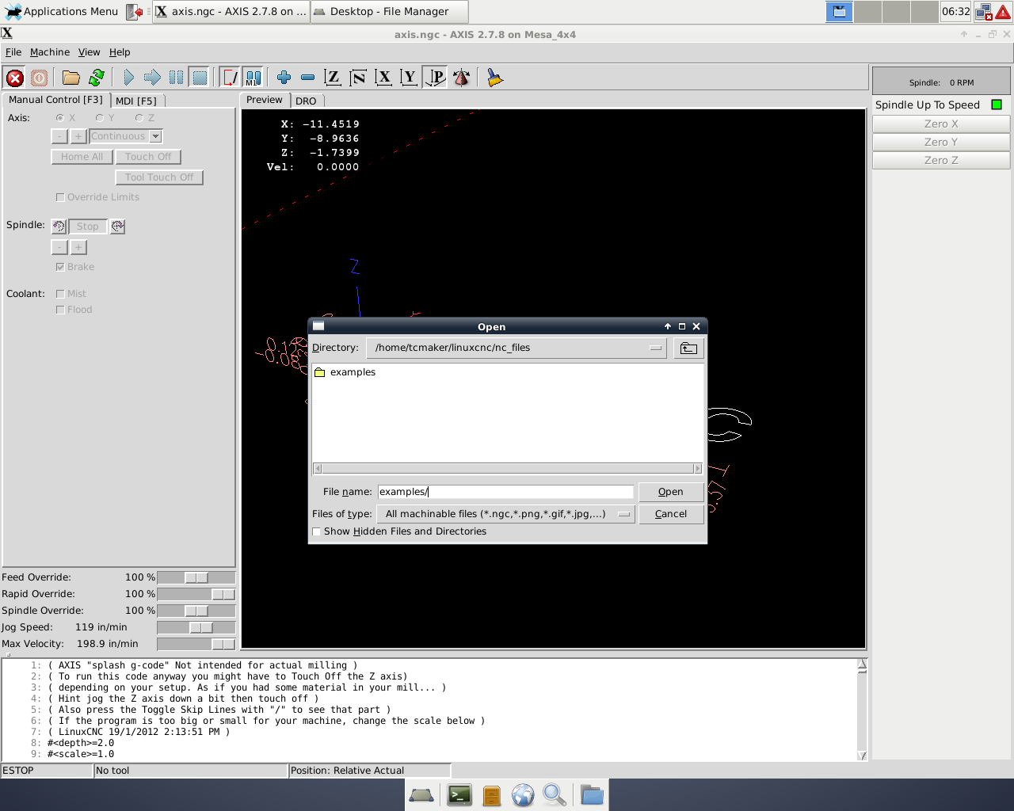Click the Open button in the dialog
This screenshot has height=811, width=1014.
click(671, 492)
